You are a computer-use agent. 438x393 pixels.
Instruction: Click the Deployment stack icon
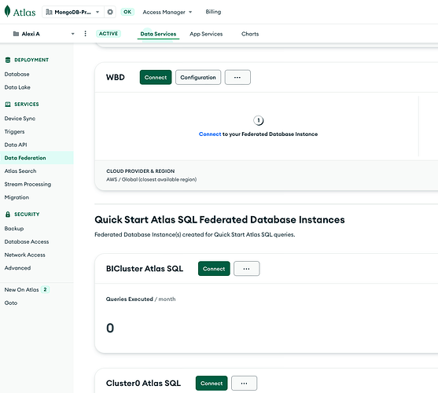click(x=8, y=60)
